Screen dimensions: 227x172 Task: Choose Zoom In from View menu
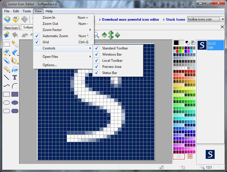tap(62, 18)
